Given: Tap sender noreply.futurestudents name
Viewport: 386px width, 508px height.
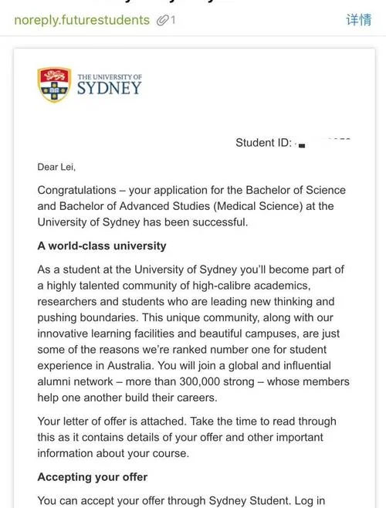Looking at the screenshot, I should [82, 20].
